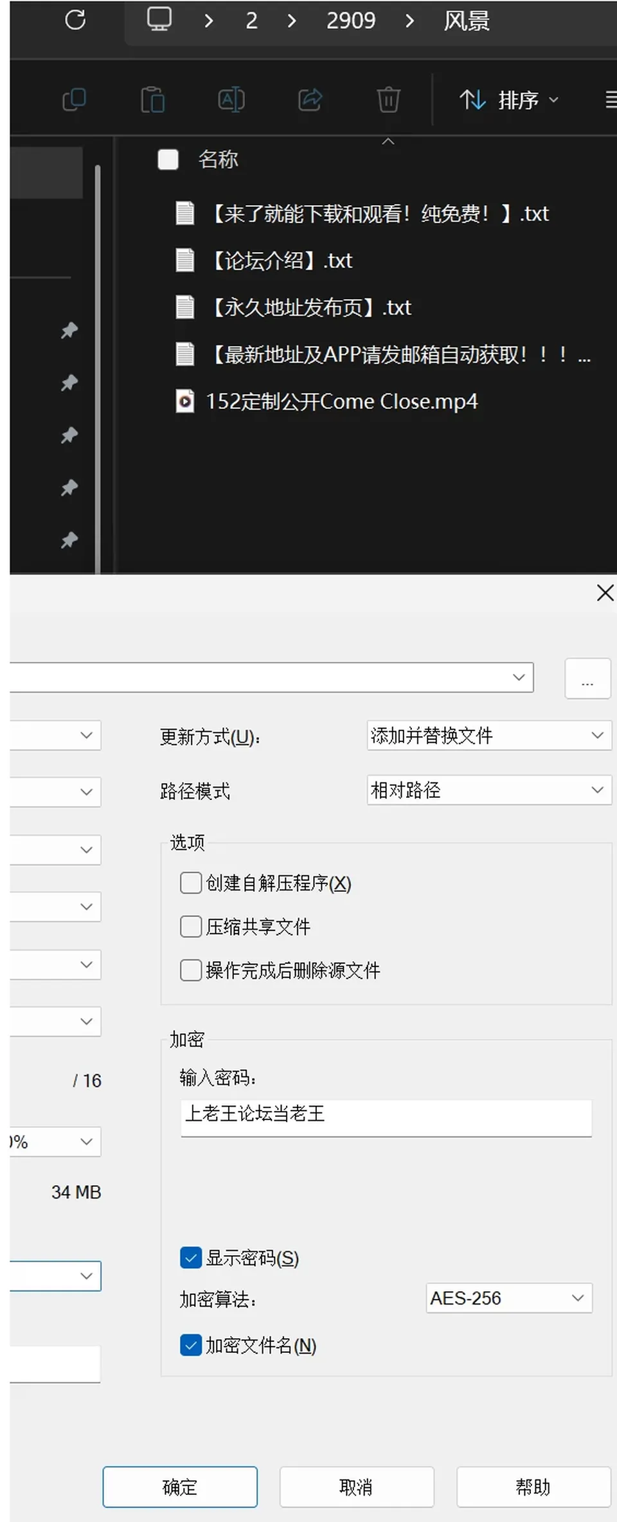Refresh the Explorer folder view
Viewport: 617px width, 1522px height.
pyautogui.click(x=75, y=20)
